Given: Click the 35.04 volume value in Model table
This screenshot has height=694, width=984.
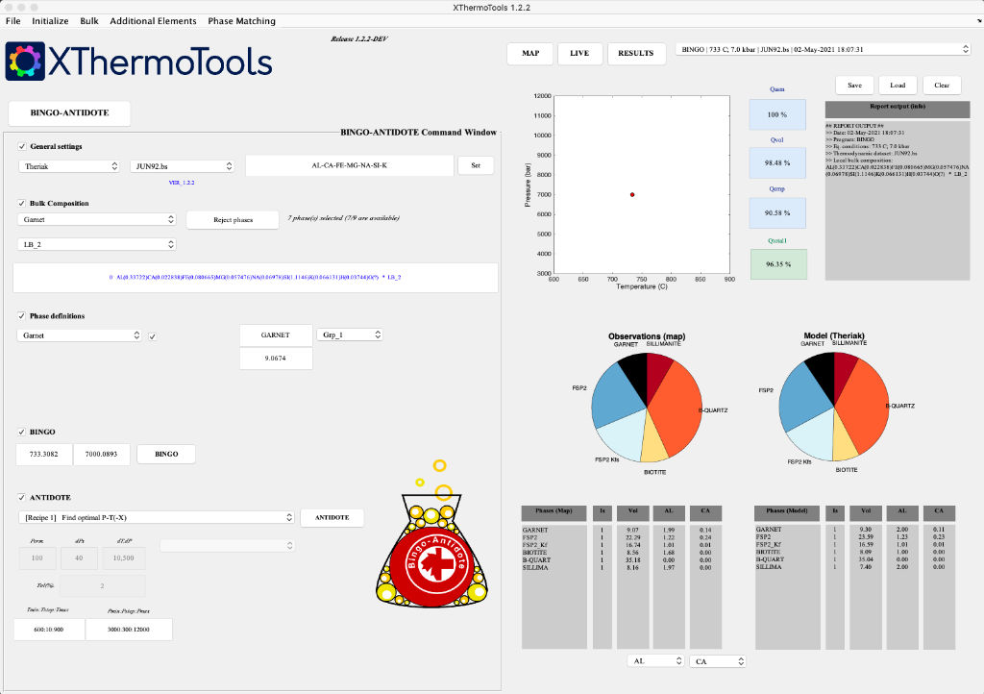Looking at the screenshot, I should point(866,559).
